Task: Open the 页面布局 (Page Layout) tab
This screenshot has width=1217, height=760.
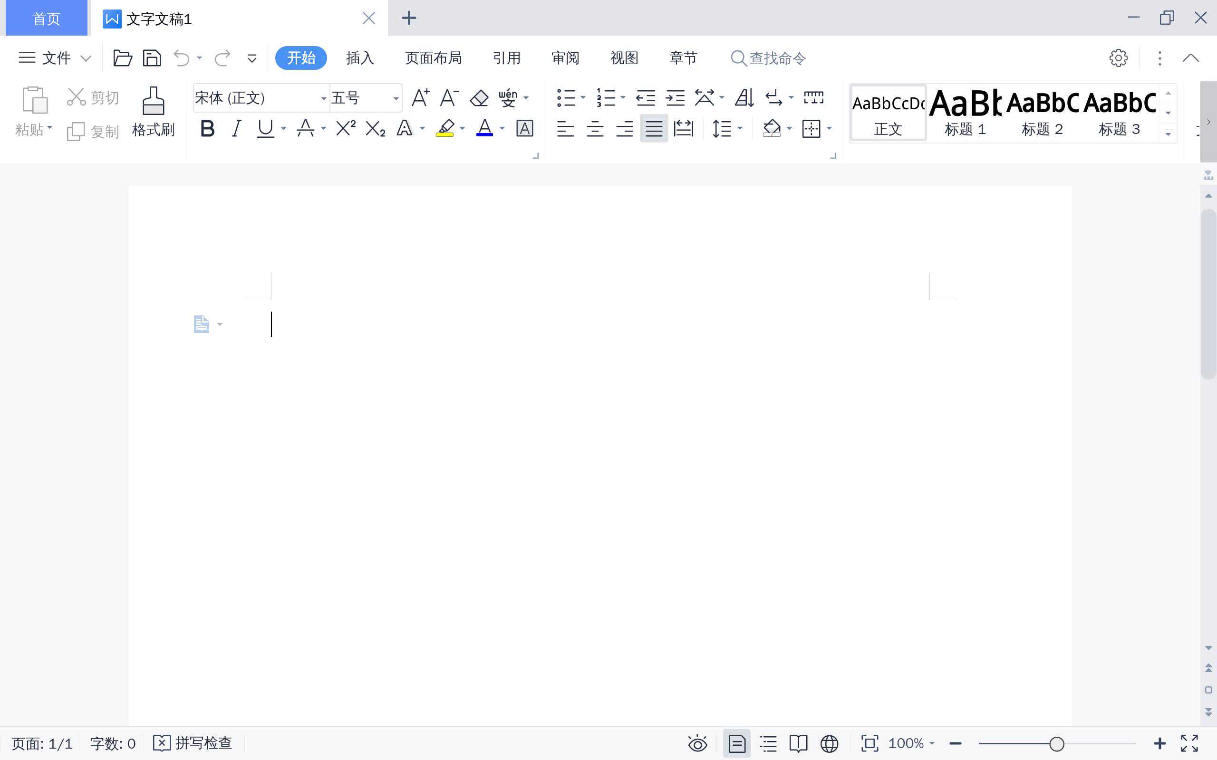Action: [x=433, y=58]
